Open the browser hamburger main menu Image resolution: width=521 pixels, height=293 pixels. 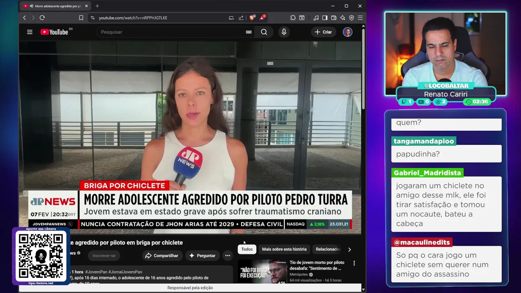[360, 18]
